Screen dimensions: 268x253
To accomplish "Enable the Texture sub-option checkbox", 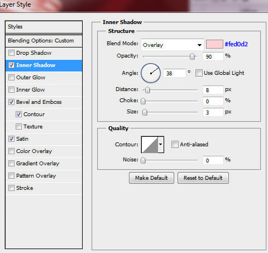I will [x=18, y=127].
